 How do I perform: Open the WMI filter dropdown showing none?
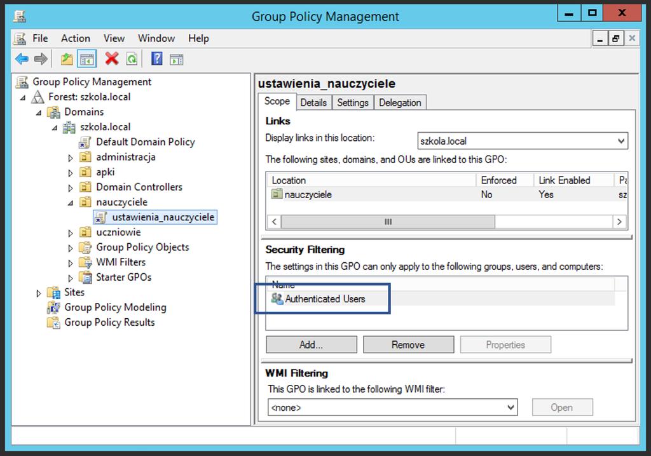(x=511, y=408)
